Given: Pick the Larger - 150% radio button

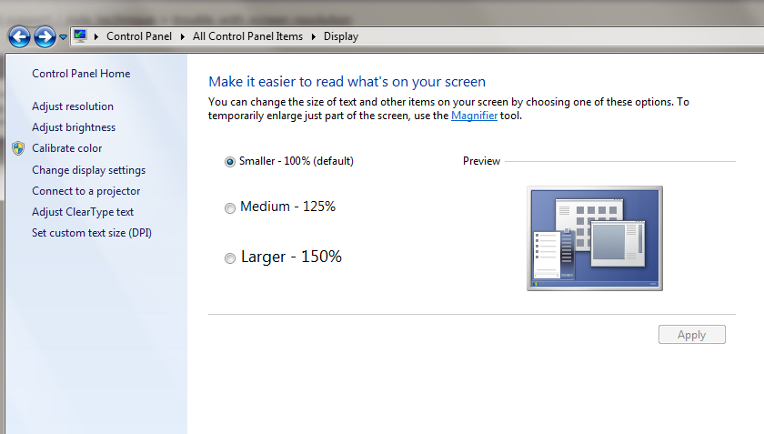Looking at the screenshot, I should click(230, 258).
